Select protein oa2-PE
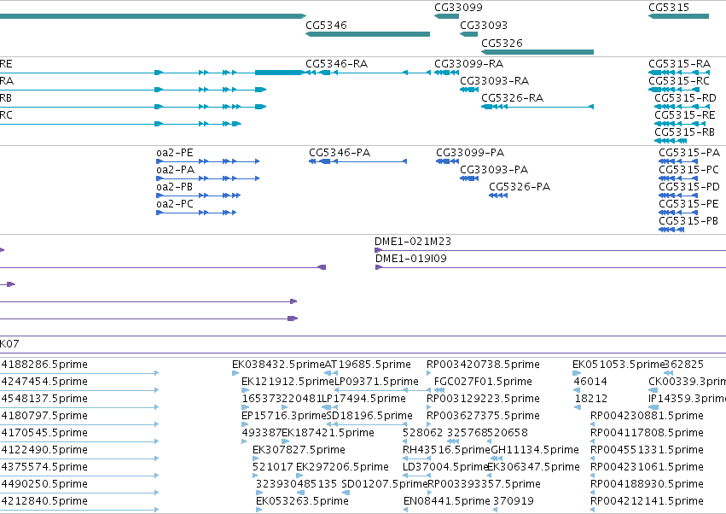The height and width of the screenshot is (514, 726). (208, 161)
